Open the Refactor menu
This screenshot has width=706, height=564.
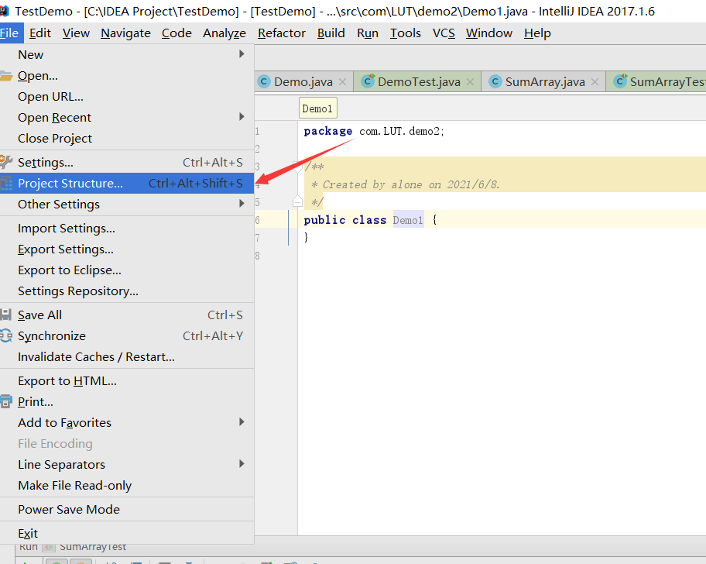click(x=282, y=33)
